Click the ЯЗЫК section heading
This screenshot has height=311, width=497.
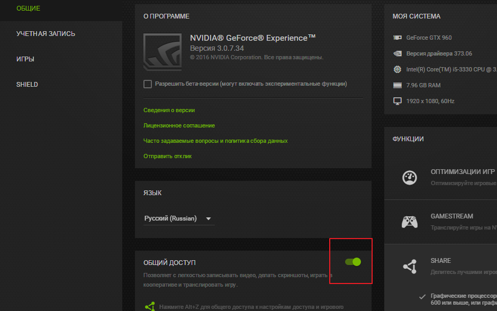[x=152, y=193]
